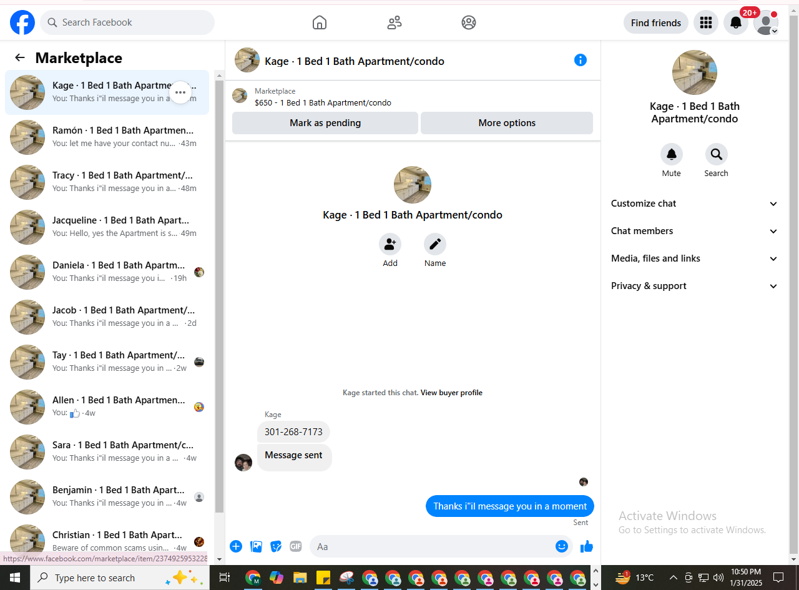Viewport: 799px width, 590px height.
Task: Click the conversation list scrollbar
Action: click(219, 297)
